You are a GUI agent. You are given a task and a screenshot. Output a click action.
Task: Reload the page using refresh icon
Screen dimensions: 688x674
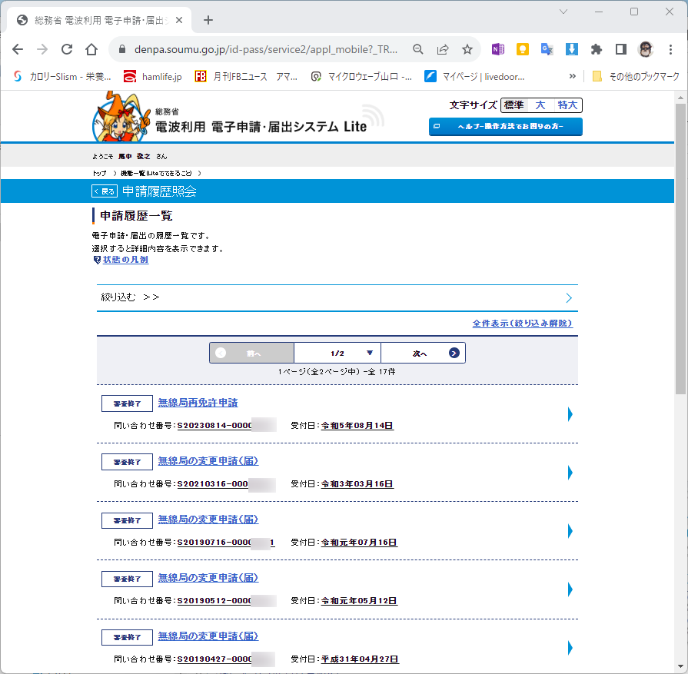coord(67,49)
